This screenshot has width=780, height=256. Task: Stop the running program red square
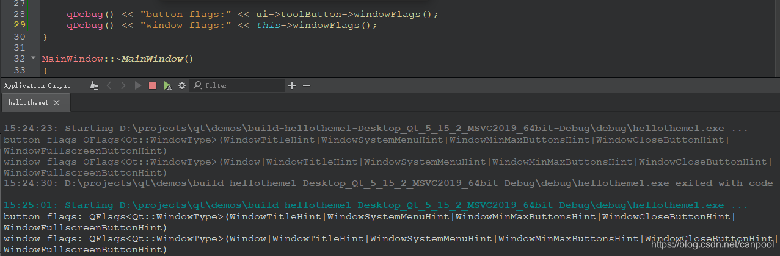[153, 86]
